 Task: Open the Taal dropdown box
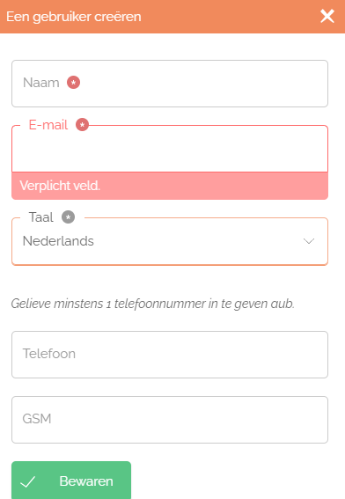[170, 241]
